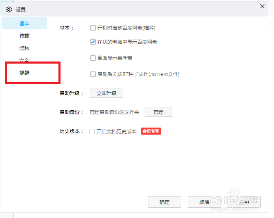Toggle 桌面显示悬浮窗 checkbox

(93, 58)
